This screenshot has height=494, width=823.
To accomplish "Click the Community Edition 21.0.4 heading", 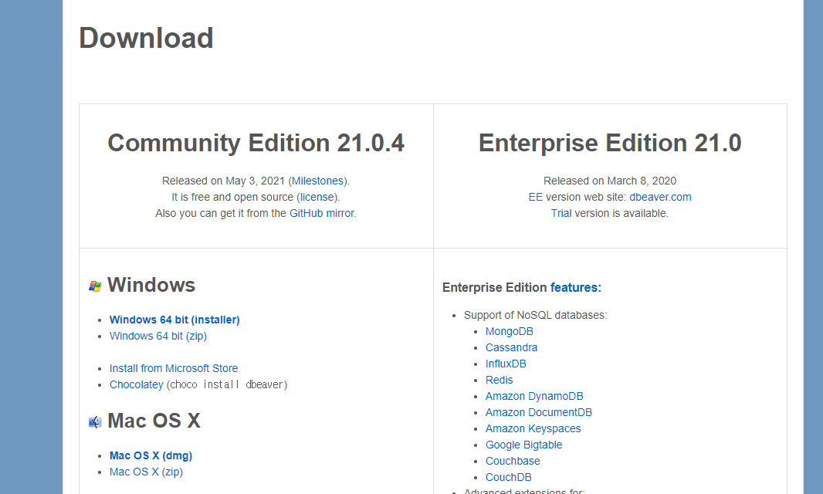I will (256, 143).
